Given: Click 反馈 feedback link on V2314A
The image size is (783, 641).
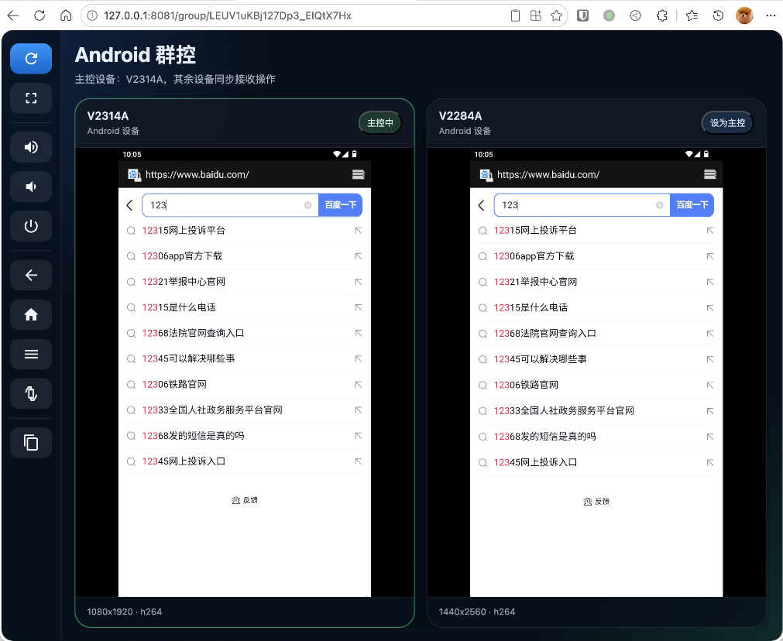Looking at the screenshot, I should click(245, 500).
